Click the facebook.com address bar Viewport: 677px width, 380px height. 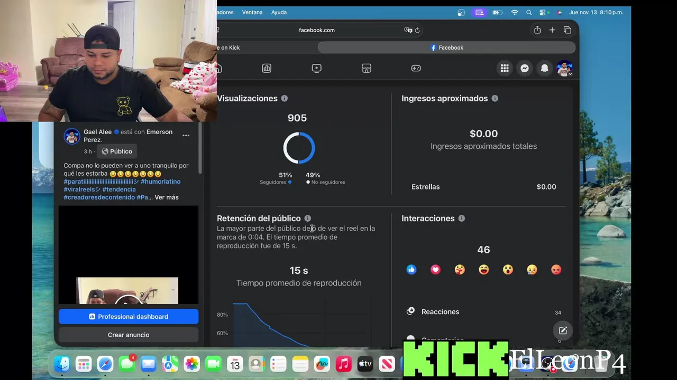[316, 30]
